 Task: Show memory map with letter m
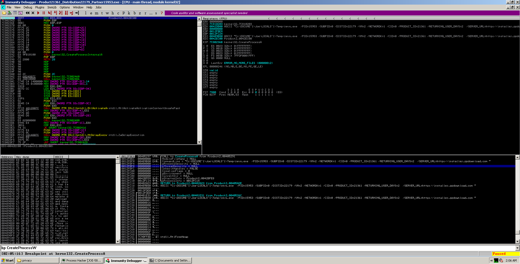tap(97, 13)
